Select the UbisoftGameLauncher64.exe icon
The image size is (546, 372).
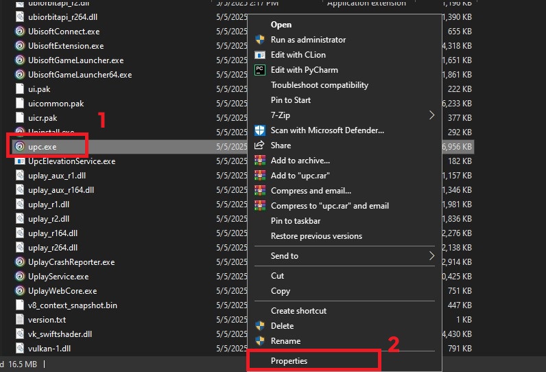coord(20,75)
